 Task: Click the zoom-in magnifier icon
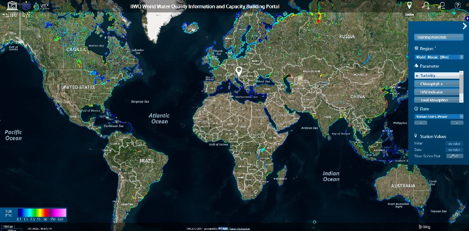426,6
